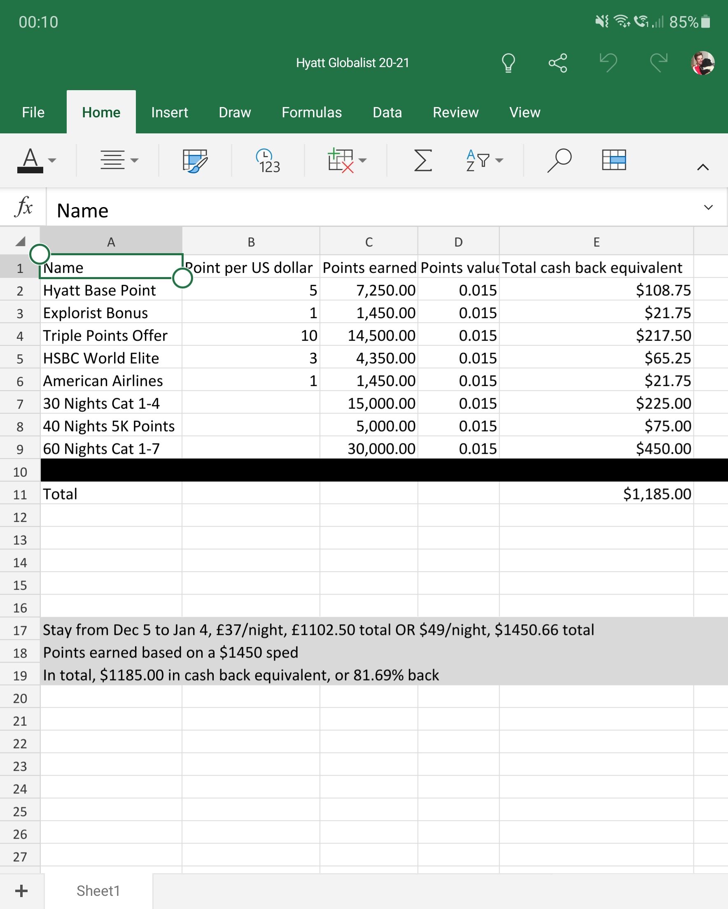Add a new sheet with plus button

coord(21,891)
